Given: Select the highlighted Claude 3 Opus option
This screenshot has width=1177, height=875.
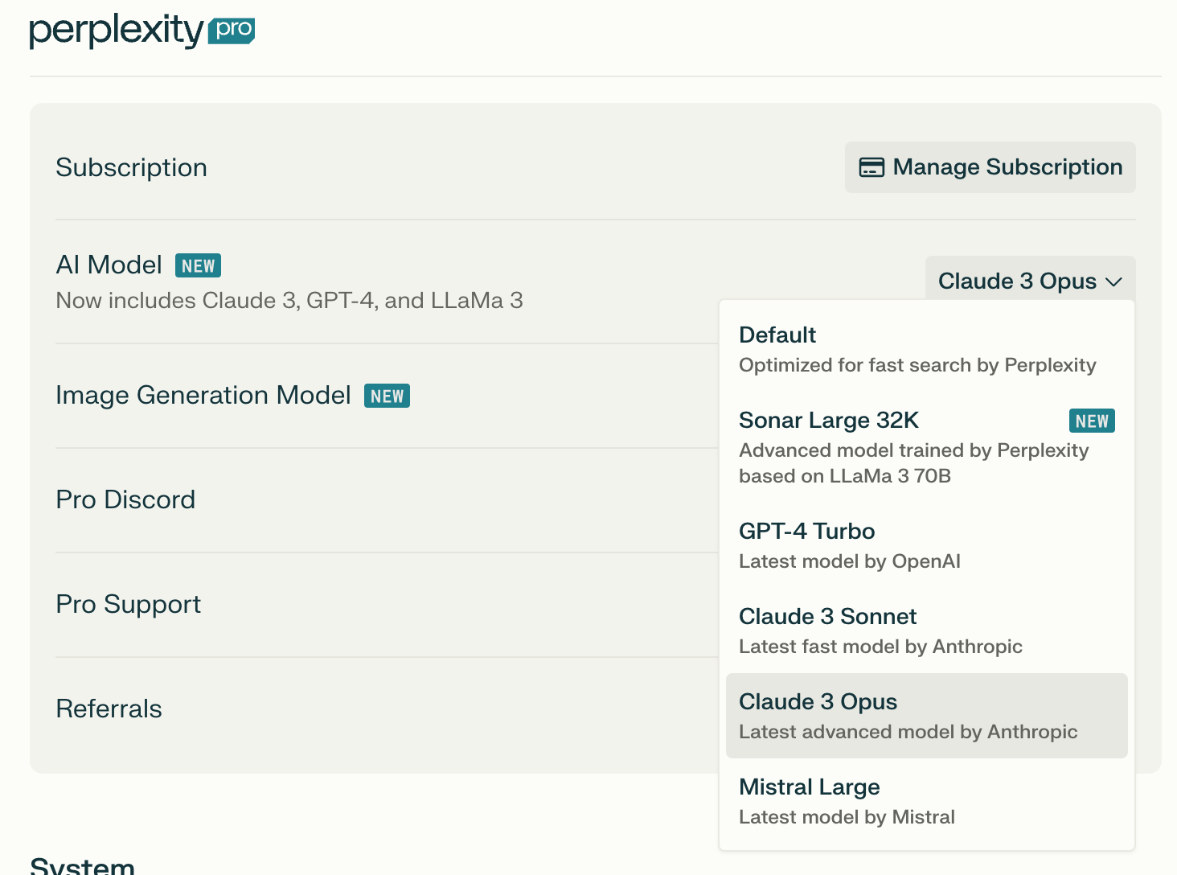Looking at the screenshot, I should point(926,716).
